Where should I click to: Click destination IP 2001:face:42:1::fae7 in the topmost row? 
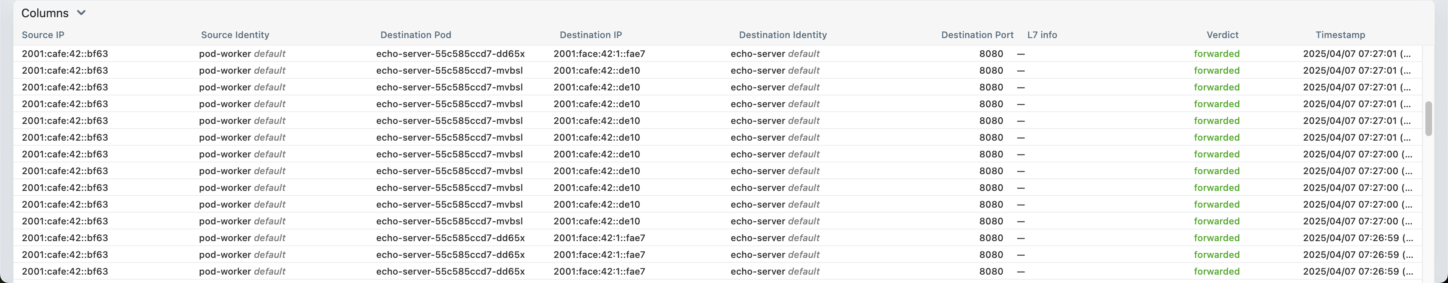[x=599, y=54]
